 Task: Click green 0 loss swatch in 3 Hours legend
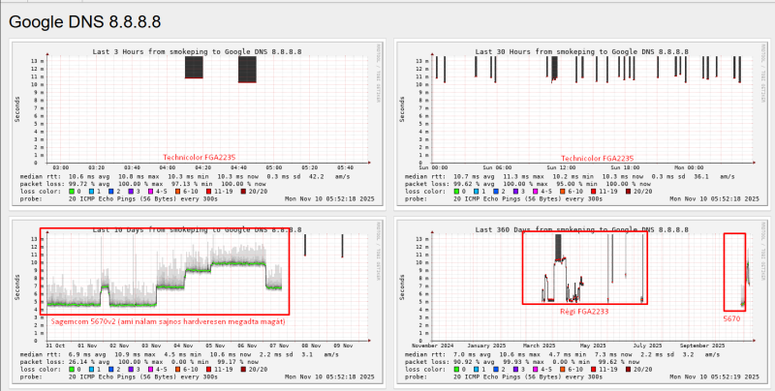[72, 191]
